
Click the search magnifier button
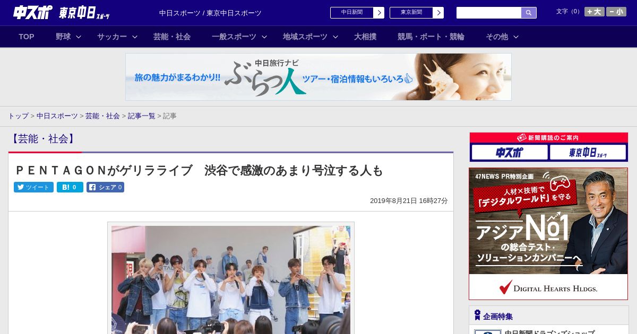(x=529, y=13)
